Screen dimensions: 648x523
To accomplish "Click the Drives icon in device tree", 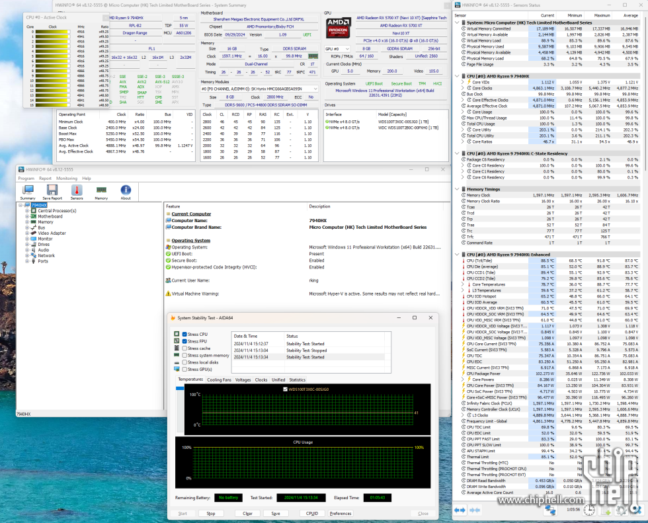I will click(34, 244).
